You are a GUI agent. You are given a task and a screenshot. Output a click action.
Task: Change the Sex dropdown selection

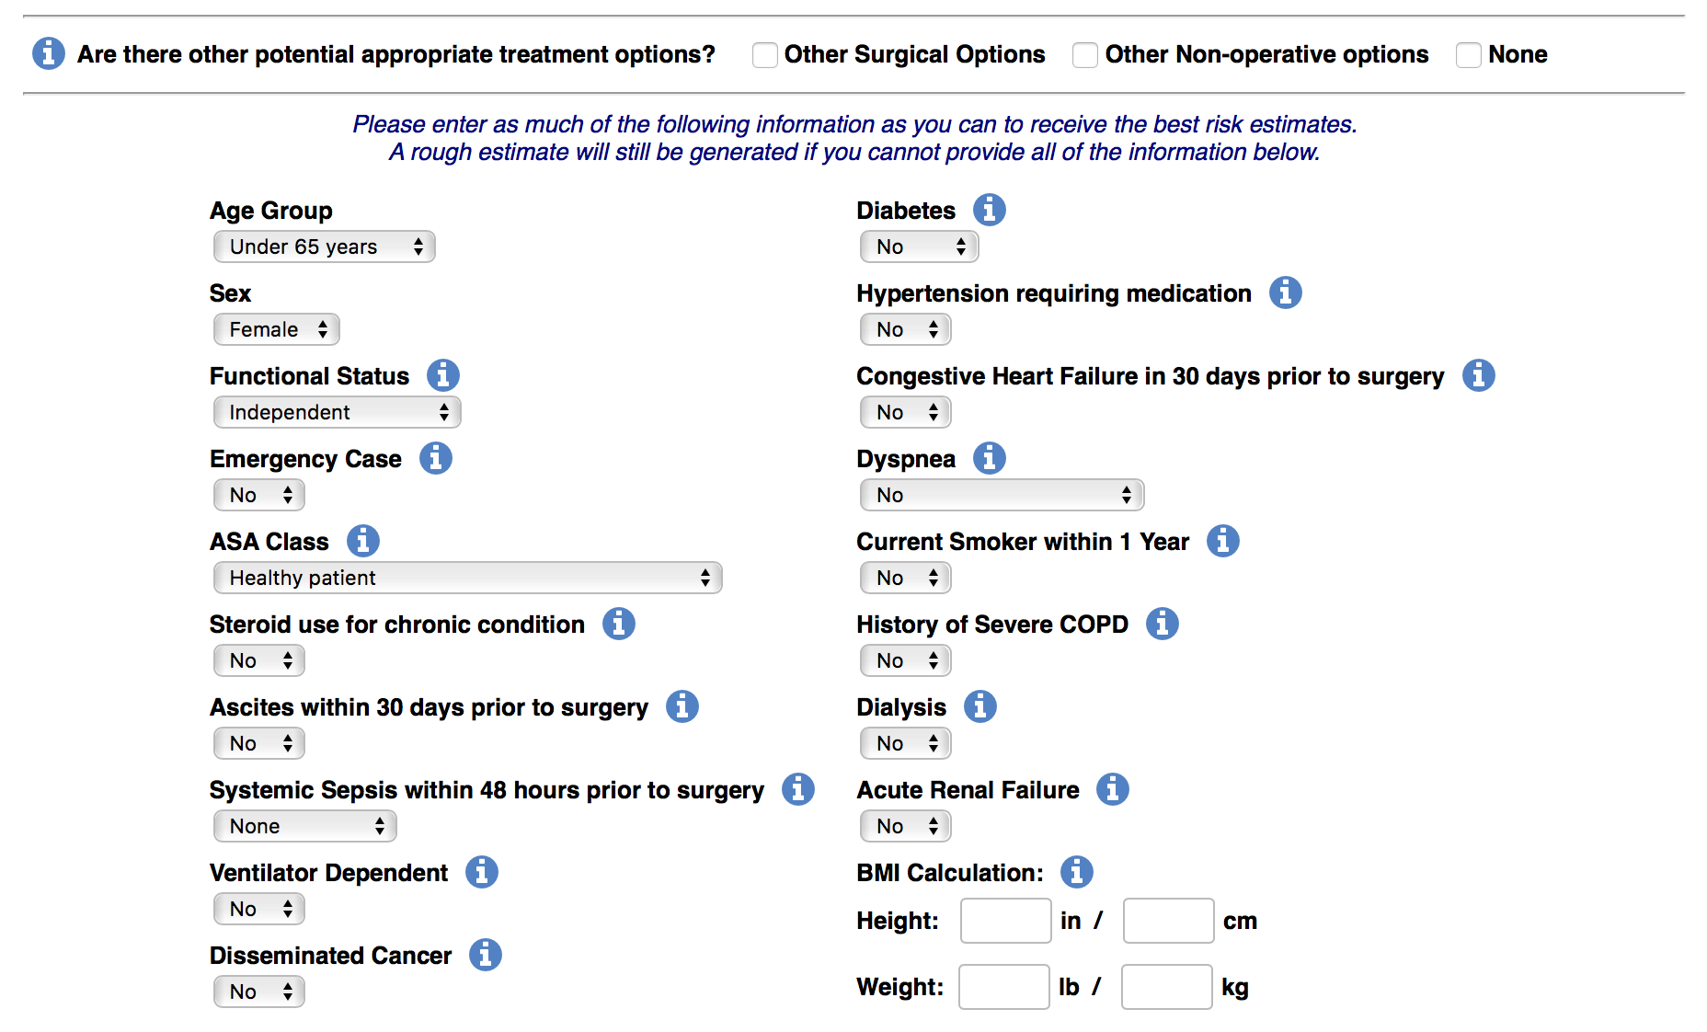pyautogui.click(x=276, y=329)
